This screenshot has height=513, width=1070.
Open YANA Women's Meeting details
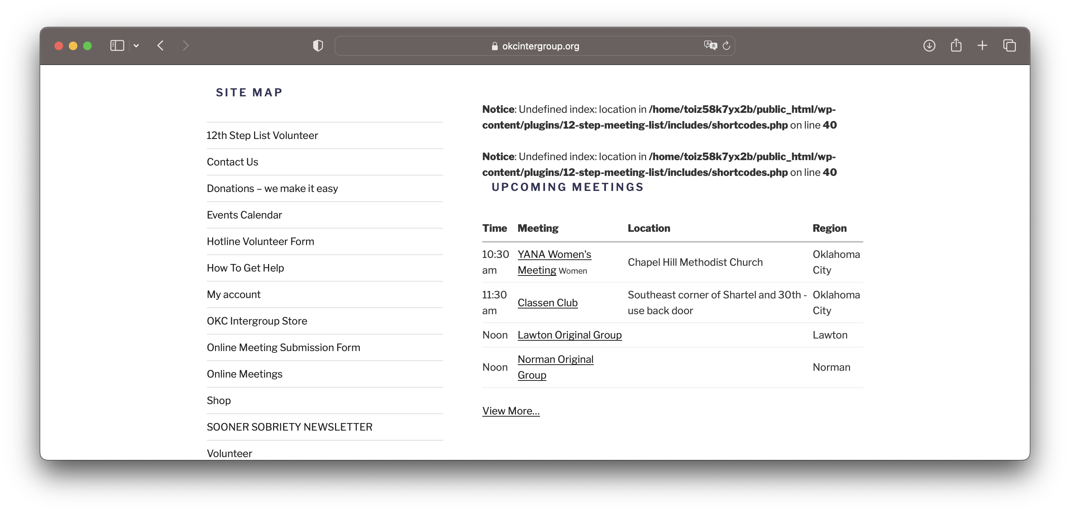[554, 262]
